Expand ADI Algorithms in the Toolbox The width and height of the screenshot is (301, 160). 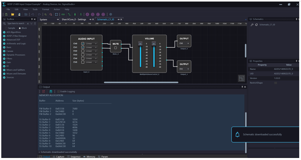coord(4,32)
